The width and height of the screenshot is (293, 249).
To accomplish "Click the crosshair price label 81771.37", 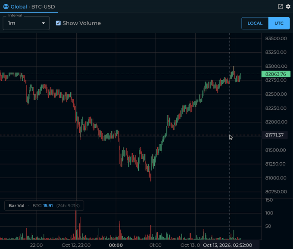I will click(274, 135).
